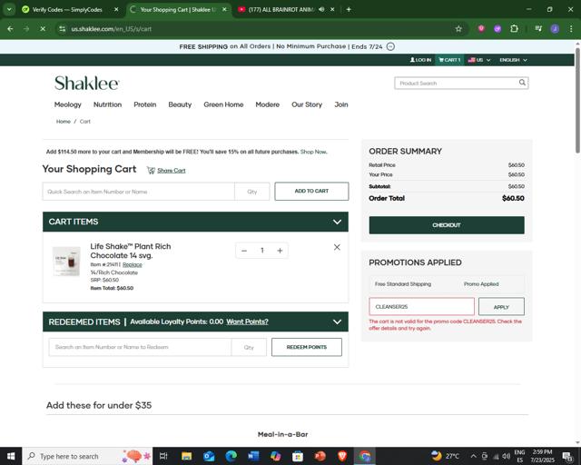Open the tab search dropdown arrow
Viewport: 581px width, 465px height.
coord(9,9)
